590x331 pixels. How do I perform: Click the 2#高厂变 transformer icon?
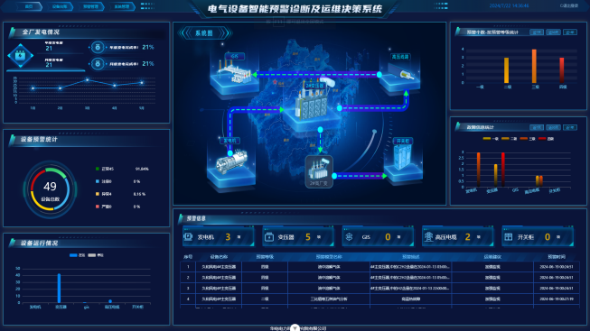[319, 171]
